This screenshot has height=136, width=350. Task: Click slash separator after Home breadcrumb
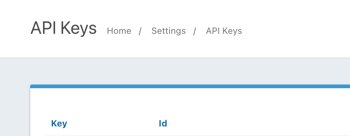[140, 31]
